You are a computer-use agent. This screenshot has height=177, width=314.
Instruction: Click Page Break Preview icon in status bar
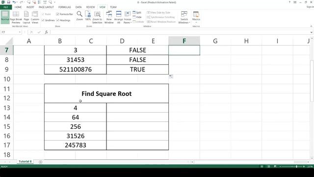tap(275, 167)
